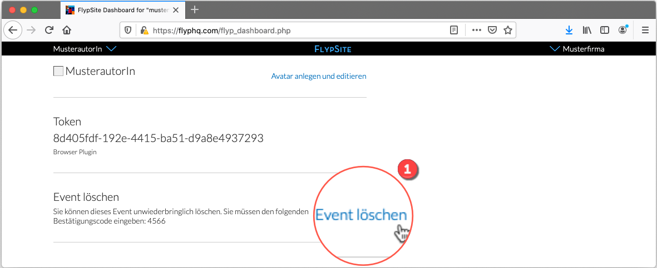Toggle reader view in address bar

pyautogui.click(x=454, y=31)
